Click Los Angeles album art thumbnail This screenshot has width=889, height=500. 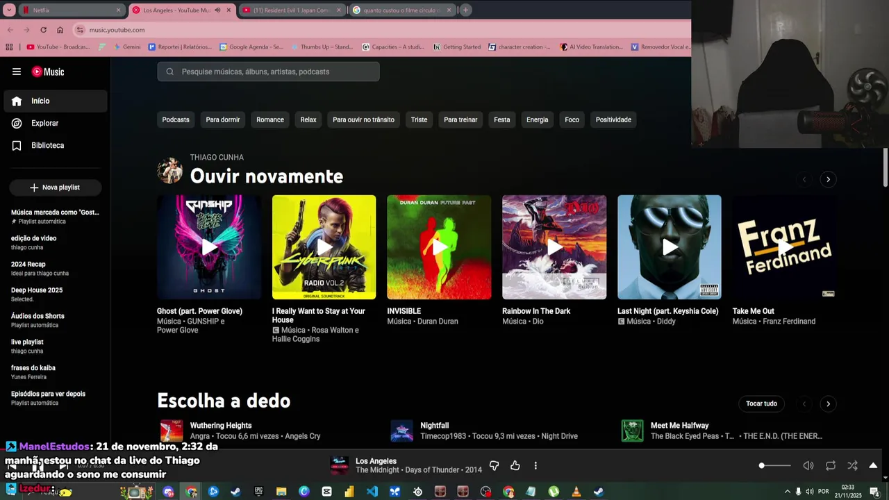[339, 465]
